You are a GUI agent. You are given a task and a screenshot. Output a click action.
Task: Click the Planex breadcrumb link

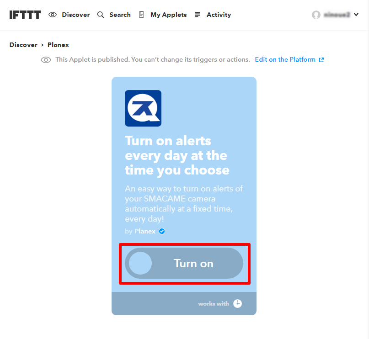click(59, 45)
